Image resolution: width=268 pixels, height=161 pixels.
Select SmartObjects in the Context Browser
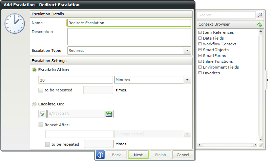click(x=215, y=50)
